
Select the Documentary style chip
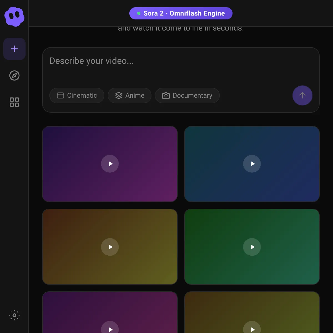coord(187,95)
